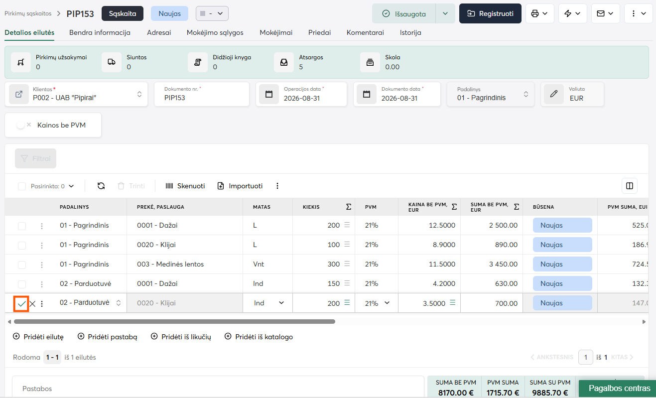Screen dimensions: 656x398
Task: Check the 02 - Parduotuvė Dažai row
Action: tap(22, 284)
